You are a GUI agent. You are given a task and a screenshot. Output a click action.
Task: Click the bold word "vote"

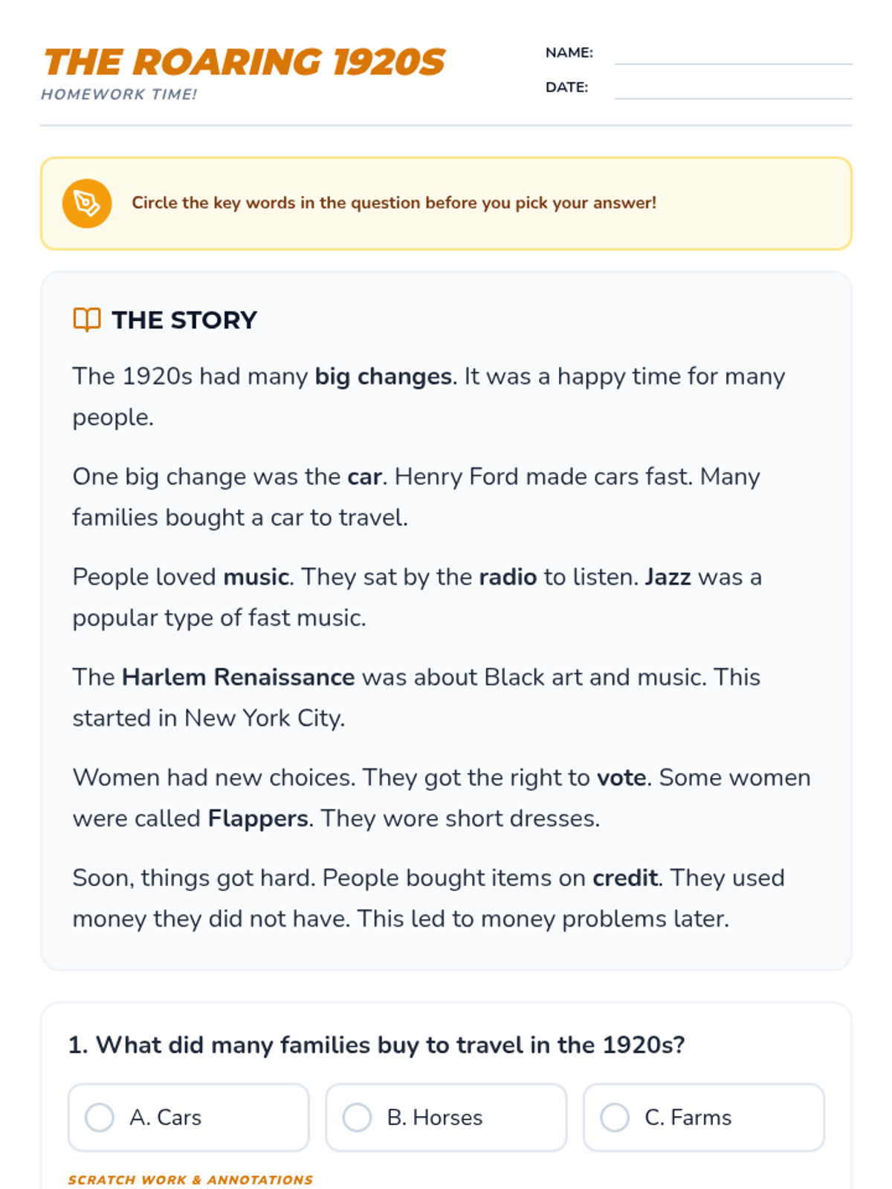click(621, 777)
